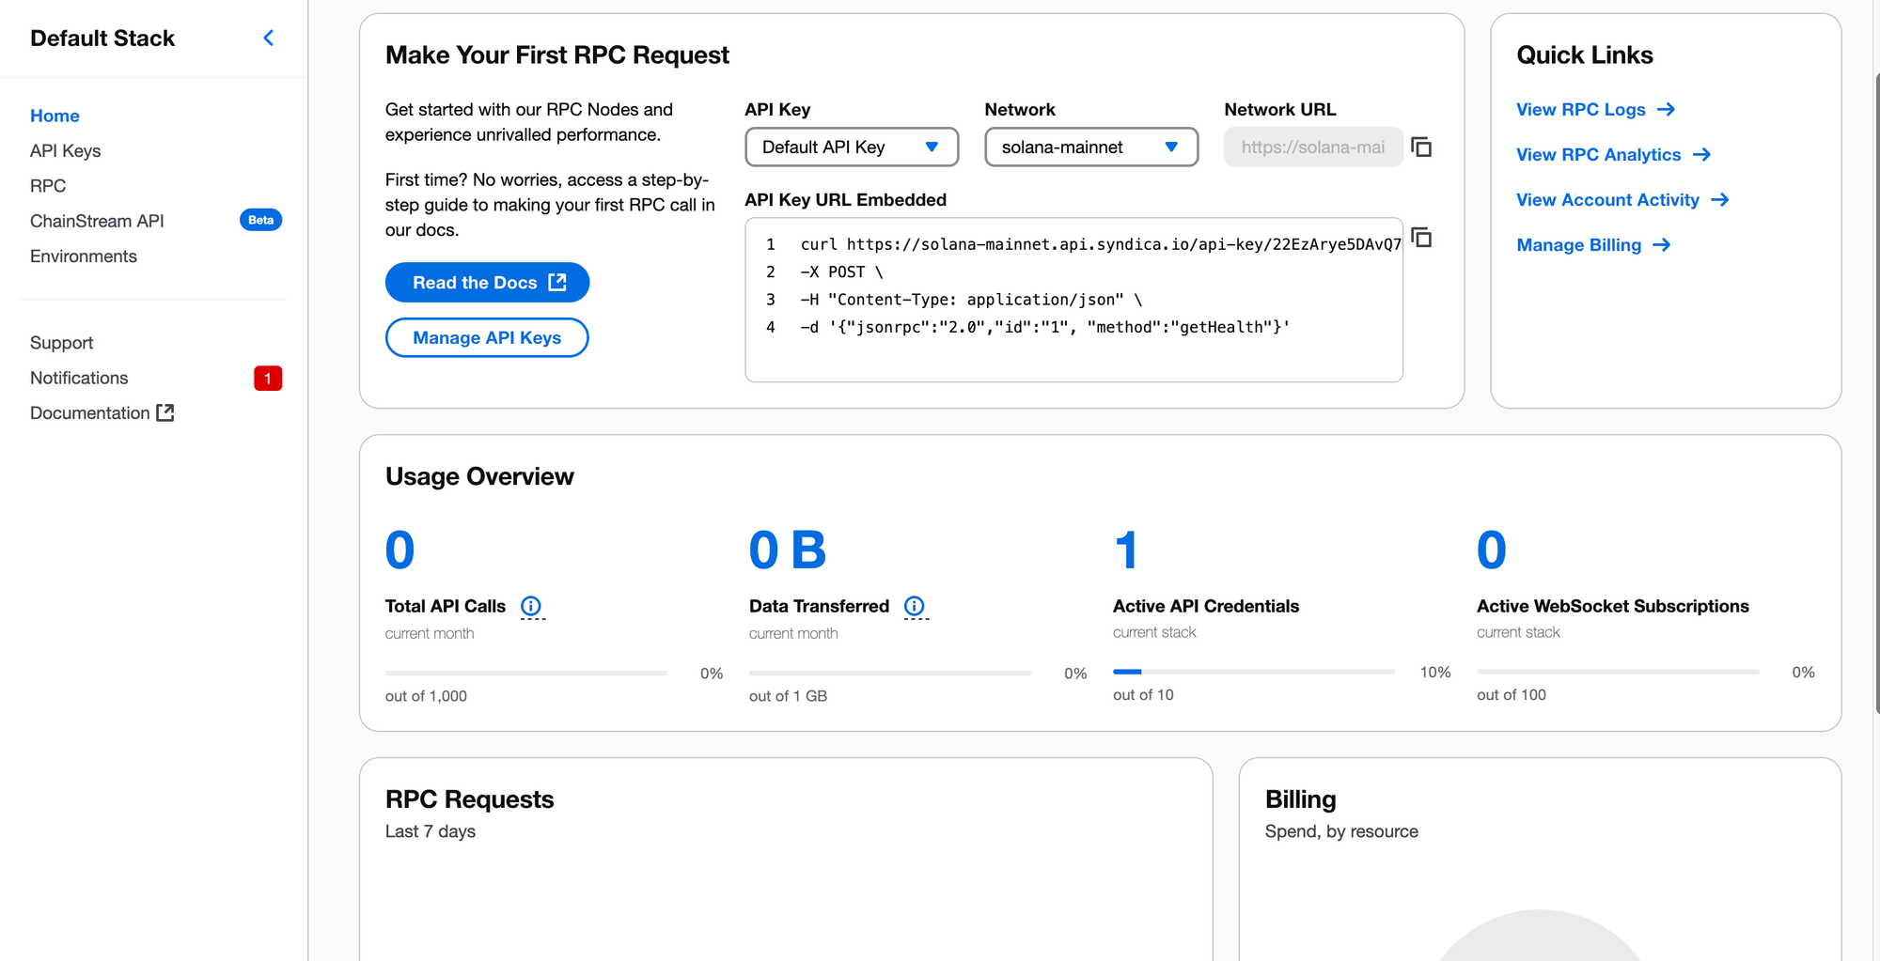Click the 10% usage percentage

click(x=1435, y=673)
